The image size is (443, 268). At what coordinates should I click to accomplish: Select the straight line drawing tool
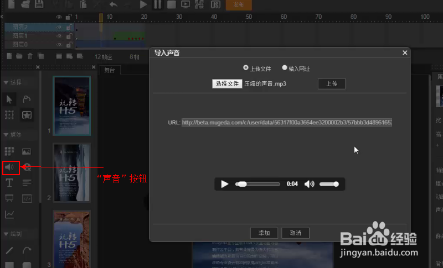9,250
